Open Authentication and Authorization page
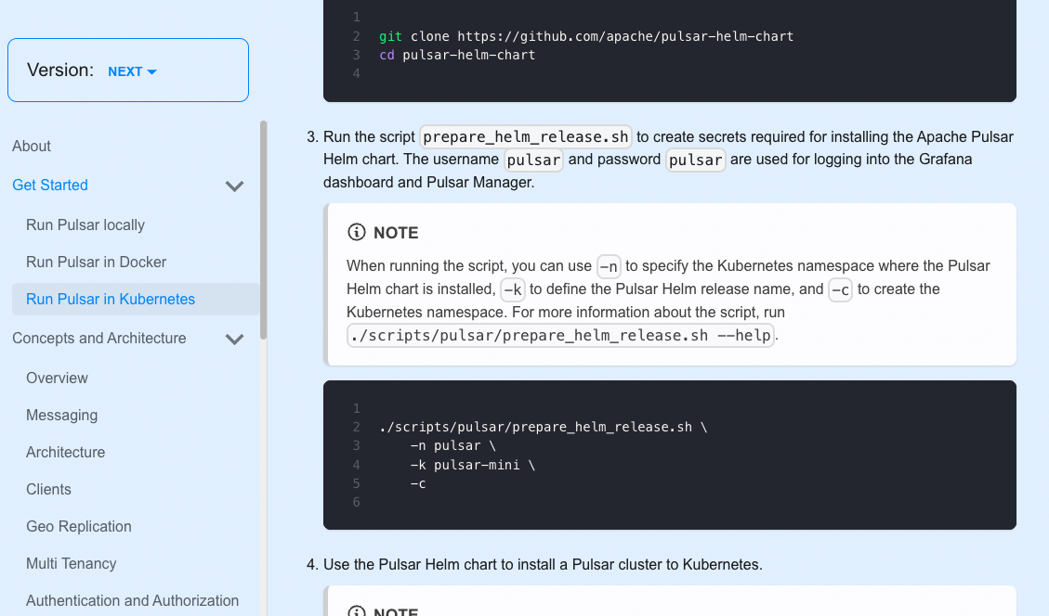This screenshot has width=1049, height=616. (133, 600)
